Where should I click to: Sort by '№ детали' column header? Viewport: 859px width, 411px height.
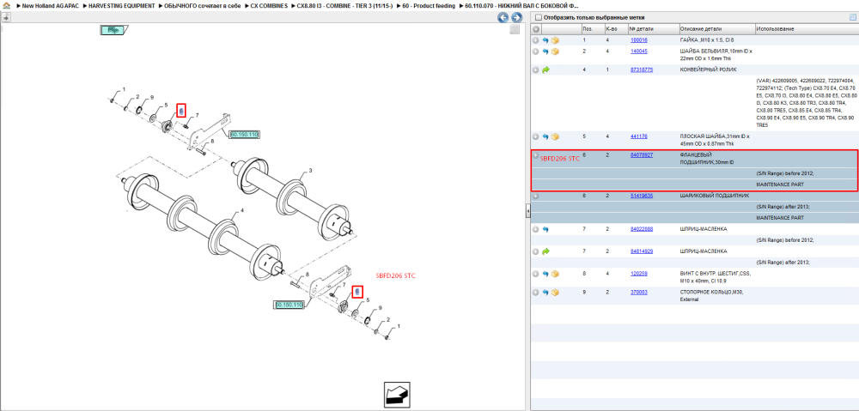(x=653, y=29)
